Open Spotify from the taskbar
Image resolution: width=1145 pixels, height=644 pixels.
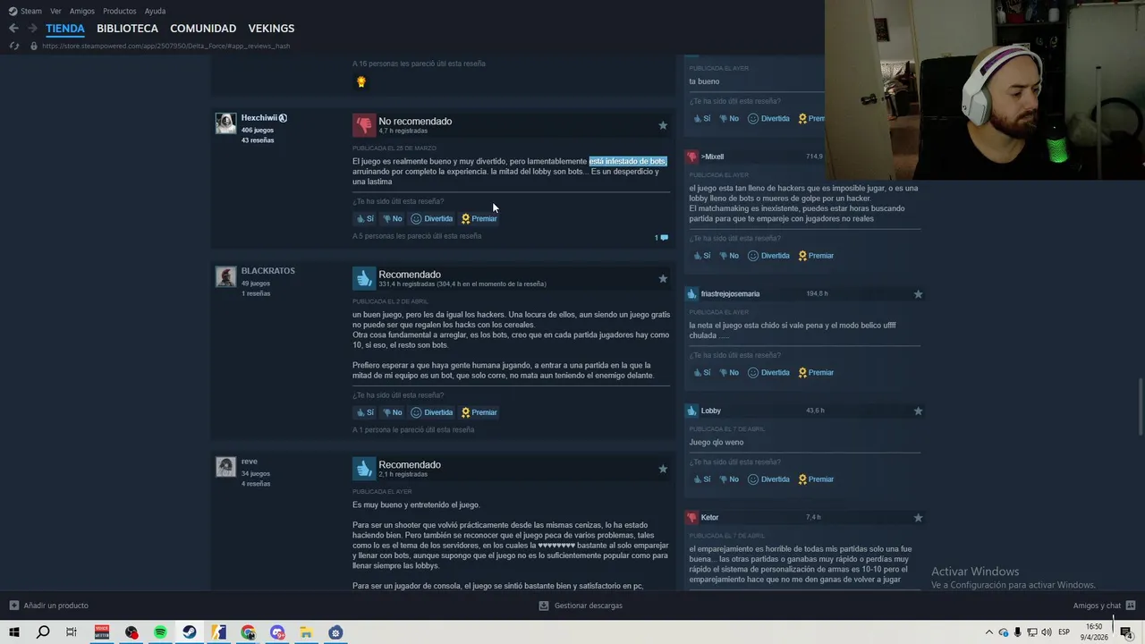160,632
